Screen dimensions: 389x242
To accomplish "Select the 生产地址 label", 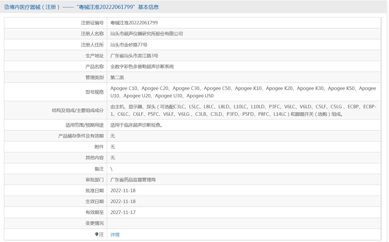I will pos(94,56).
